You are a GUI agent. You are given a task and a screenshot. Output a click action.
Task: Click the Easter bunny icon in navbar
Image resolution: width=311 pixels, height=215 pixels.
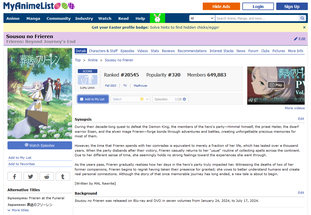coord(157,18)
